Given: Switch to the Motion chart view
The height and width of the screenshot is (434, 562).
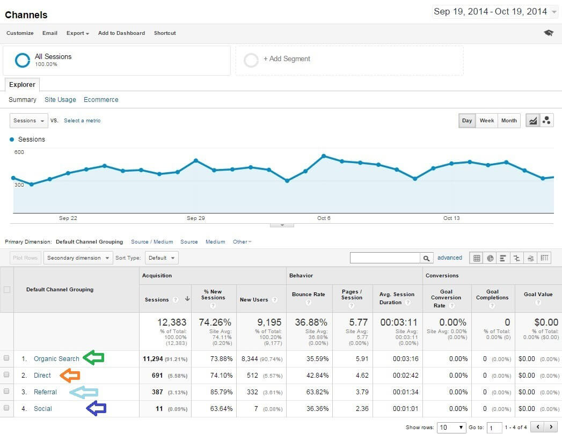Looking at the screenshot, I should (546, 120).
